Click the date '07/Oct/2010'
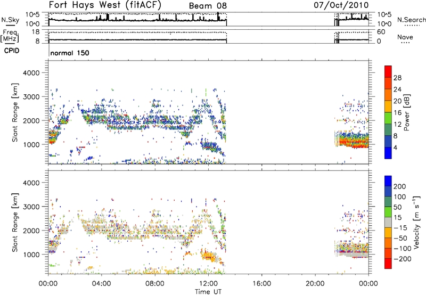This screenshot has height=295, width=426. (341, 5)
